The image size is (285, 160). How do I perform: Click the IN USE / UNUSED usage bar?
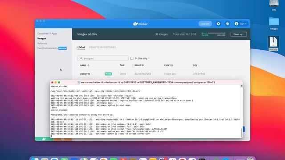(213, 33)
